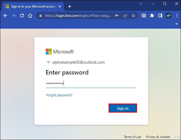Viewport: 181px width, 140px height.
Task: Click the Chrome profile avatar
Action: 169,16
